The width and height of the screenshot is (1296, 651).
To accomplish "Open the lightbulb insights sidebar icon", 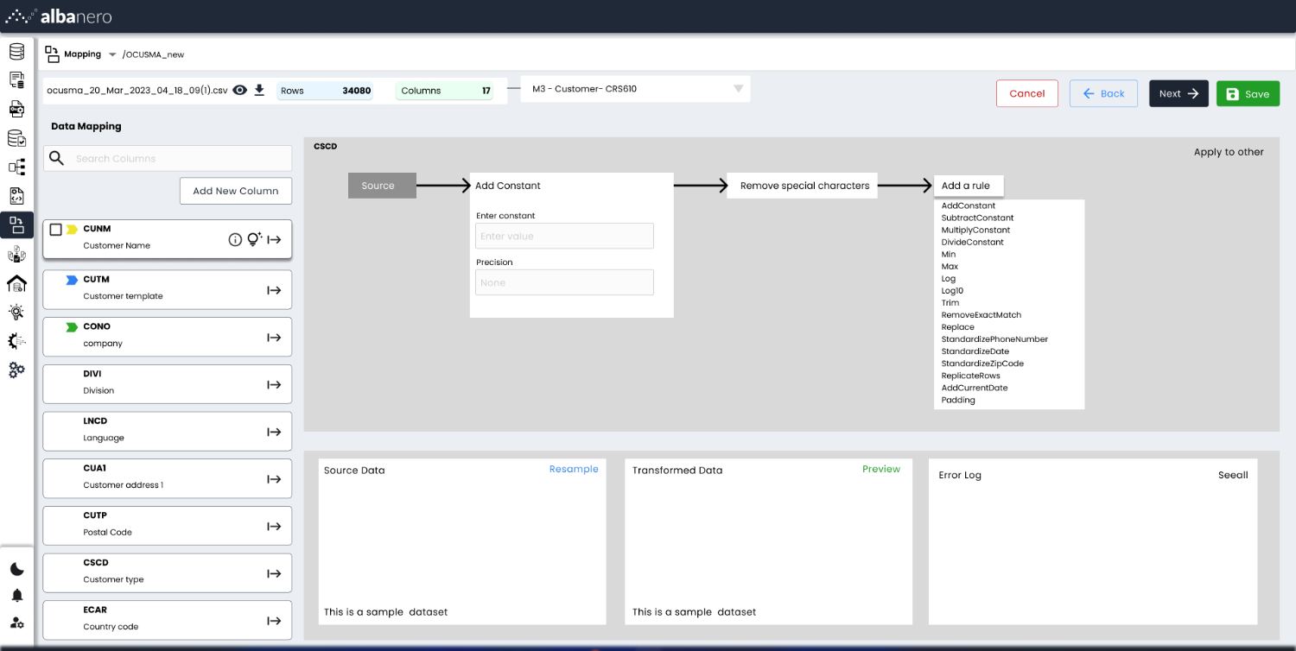I will click(16, 312).
